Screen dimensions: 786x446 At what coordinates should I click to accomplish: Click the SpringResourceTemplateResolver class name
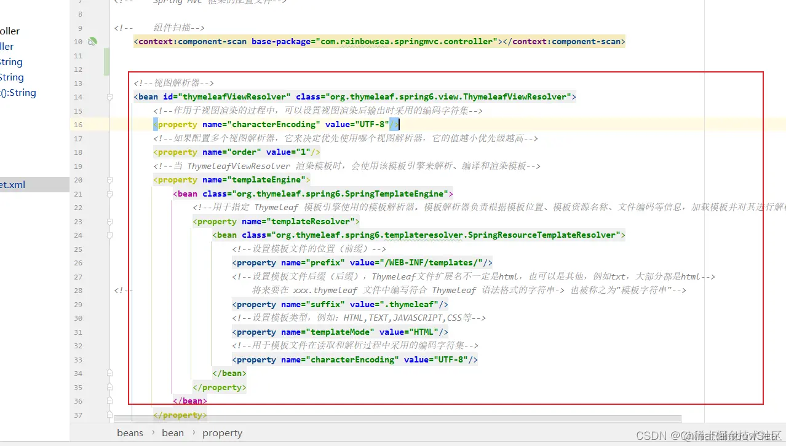click(541, 235)
